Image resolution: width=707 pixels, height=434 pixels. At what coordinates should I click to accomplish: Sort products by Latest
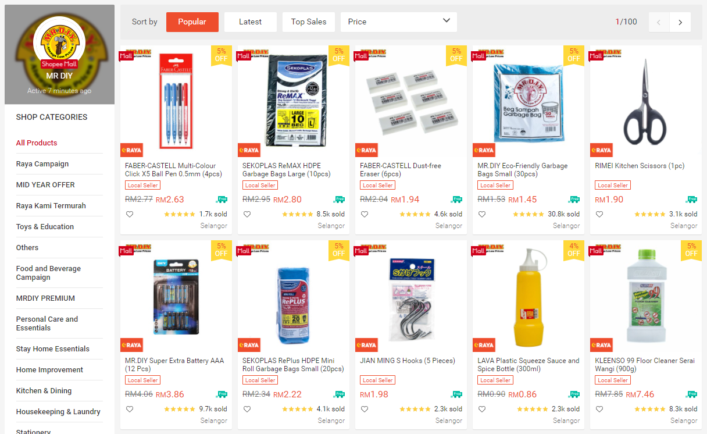251,22
